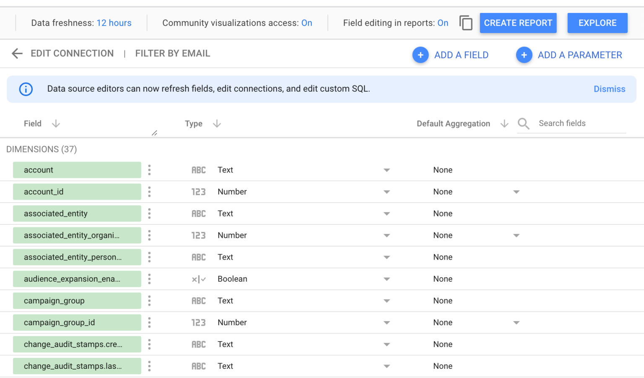
Task: Toggle Community visualizations access setting
Action: point(307,23)
